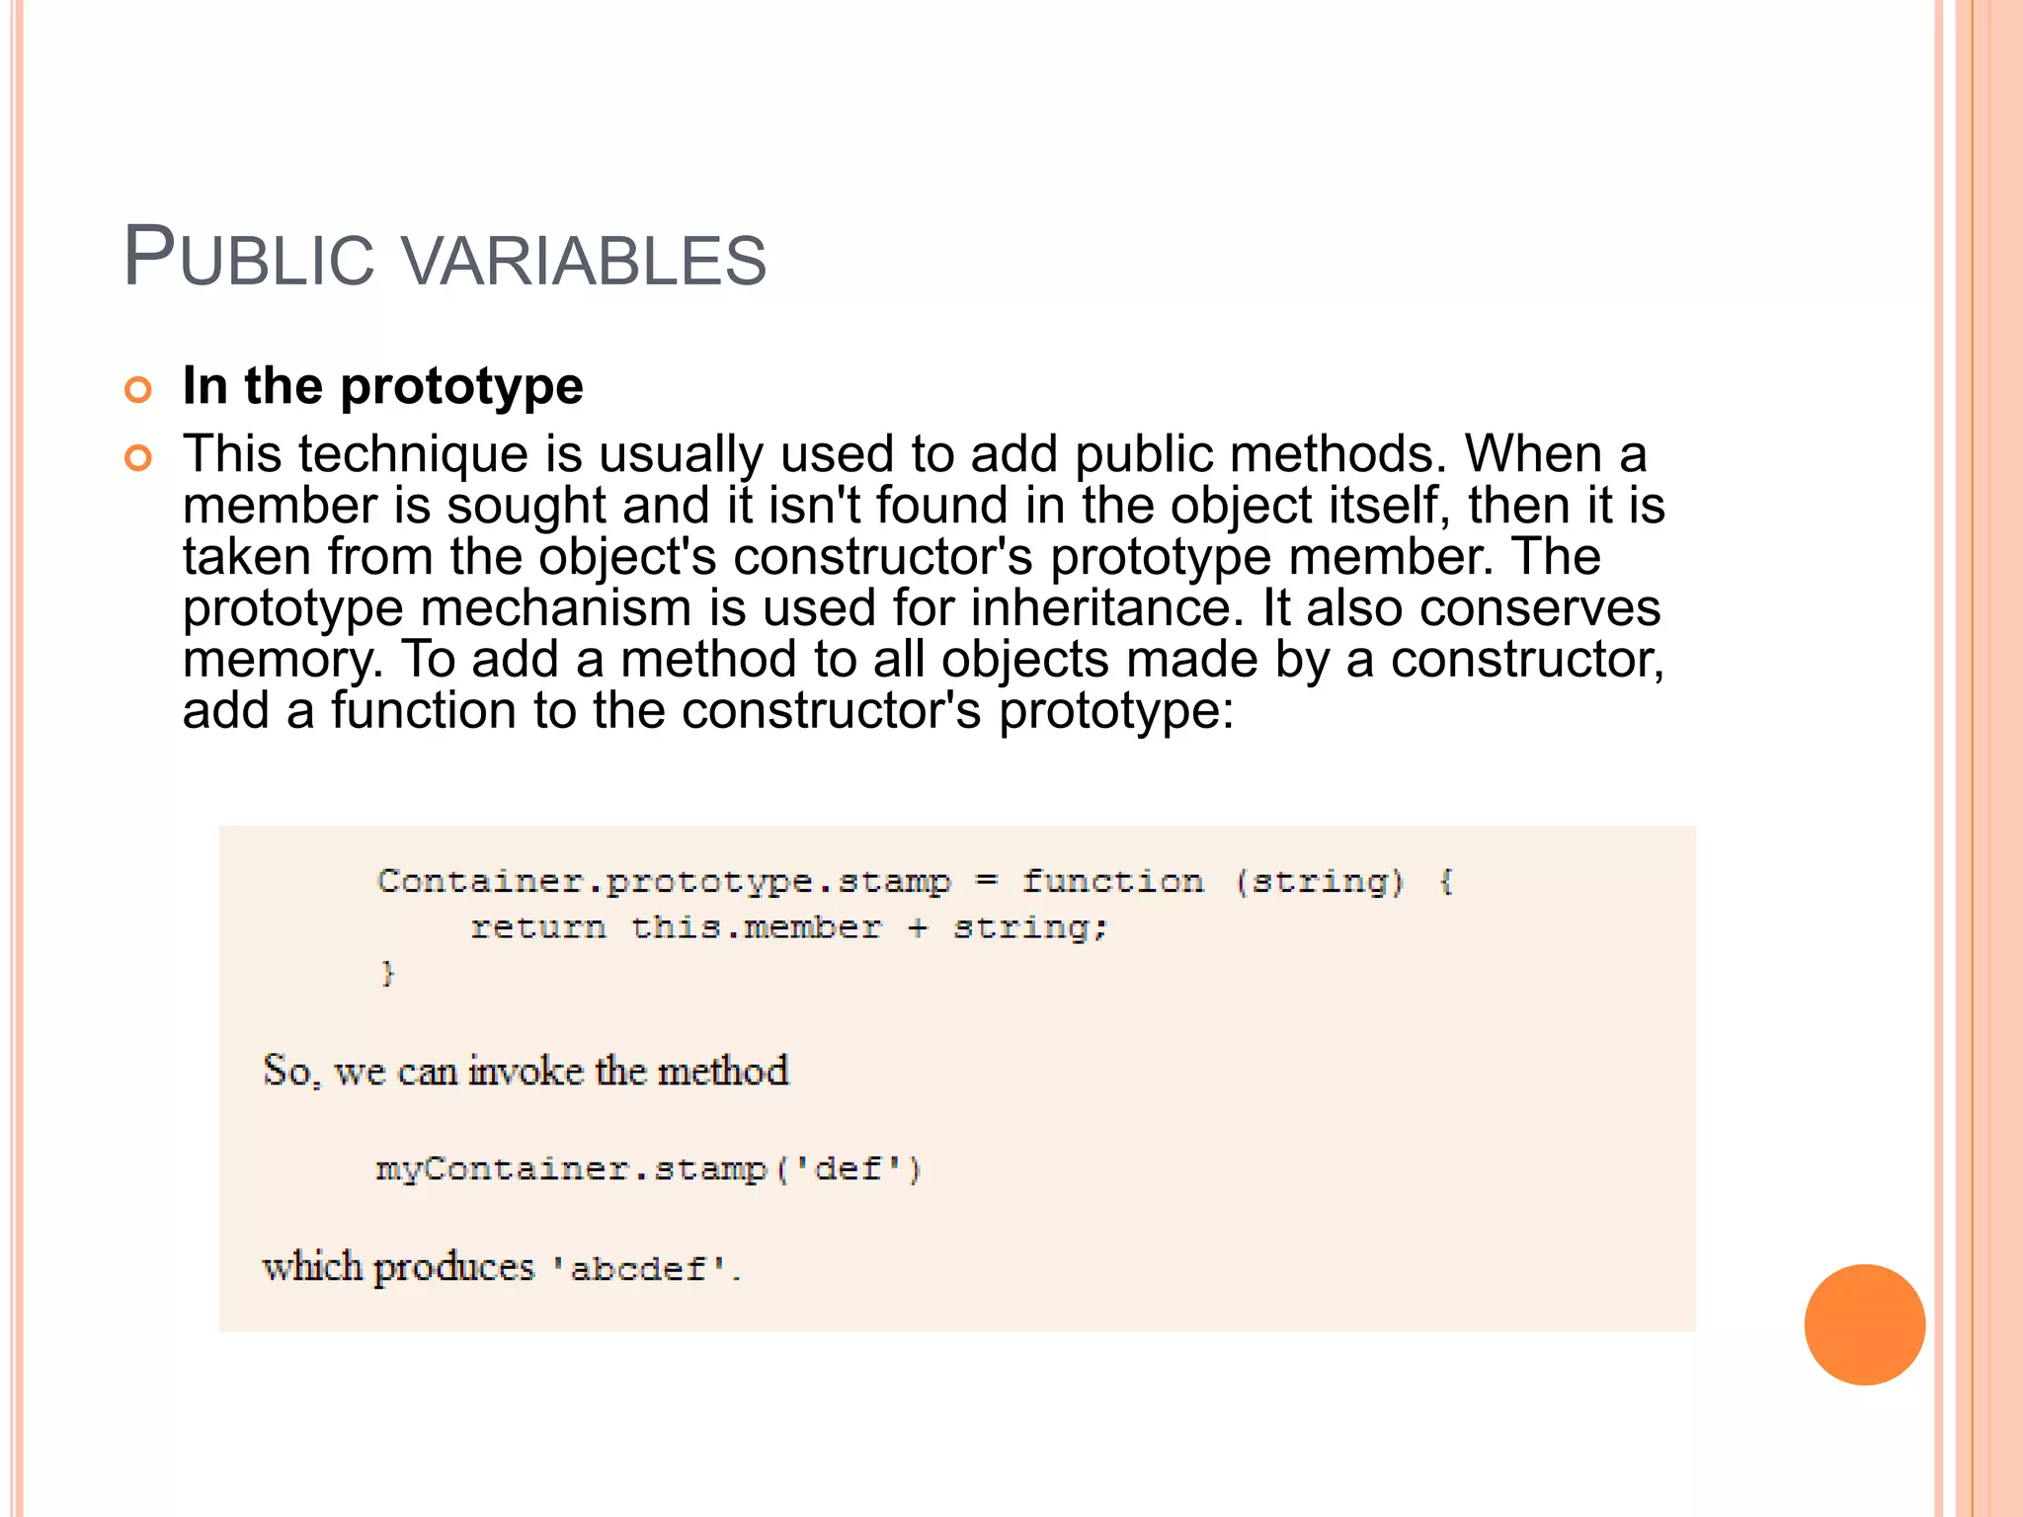Screen dimensions: 2023x1517
Task: Click 'So, we can invoke the method' text
Action: click(526, 1072)
